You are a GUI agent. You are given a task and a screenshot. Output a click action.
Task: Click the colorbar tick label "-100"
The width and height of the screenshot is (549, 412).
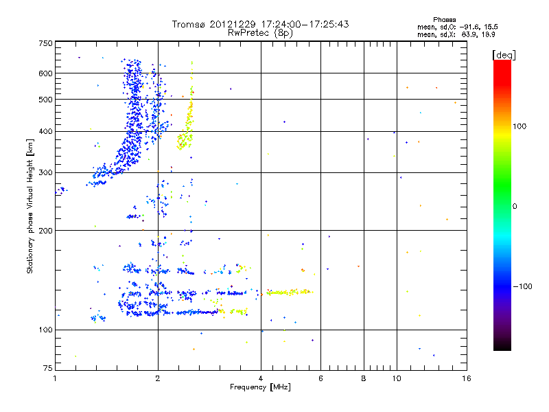pos(522,286)
